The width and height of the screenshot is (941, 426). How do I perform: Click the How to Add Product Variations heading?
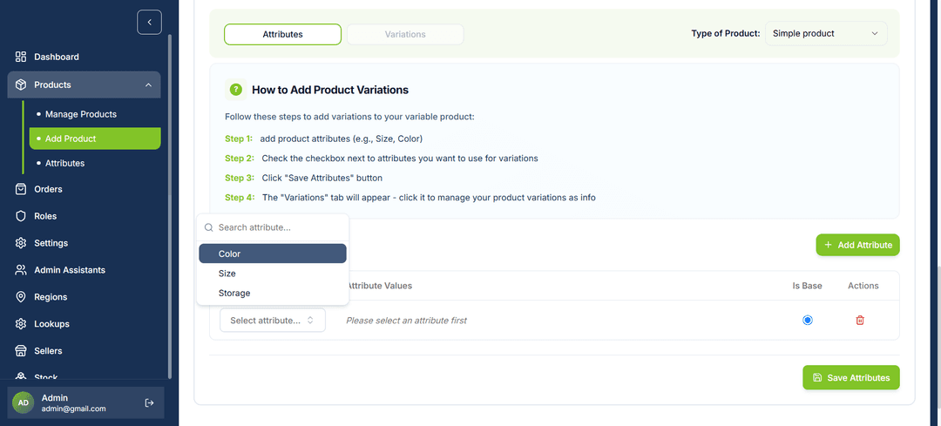(330, 90)
